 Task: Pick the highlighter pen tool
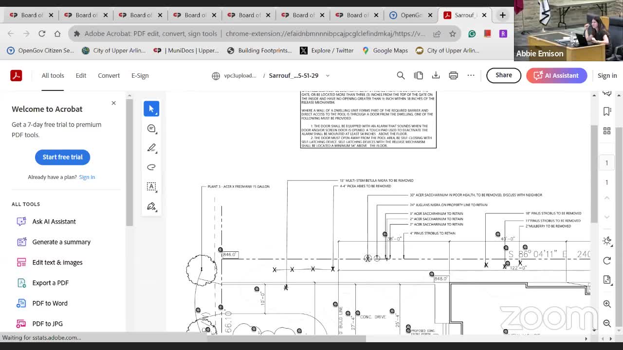pos(151,148)
